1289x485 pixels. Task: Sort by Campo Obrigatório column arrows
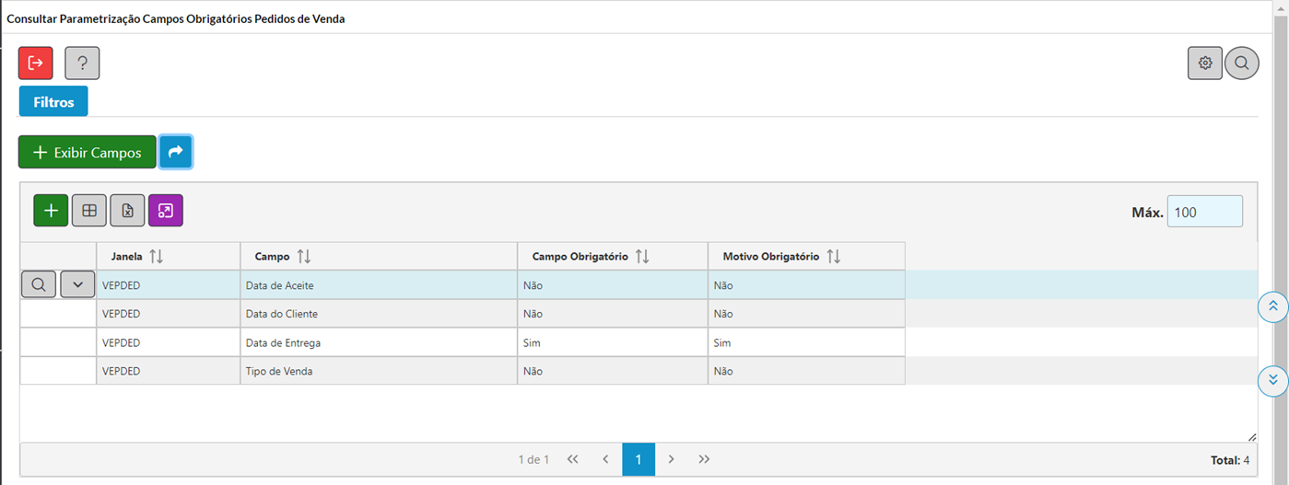643,257
